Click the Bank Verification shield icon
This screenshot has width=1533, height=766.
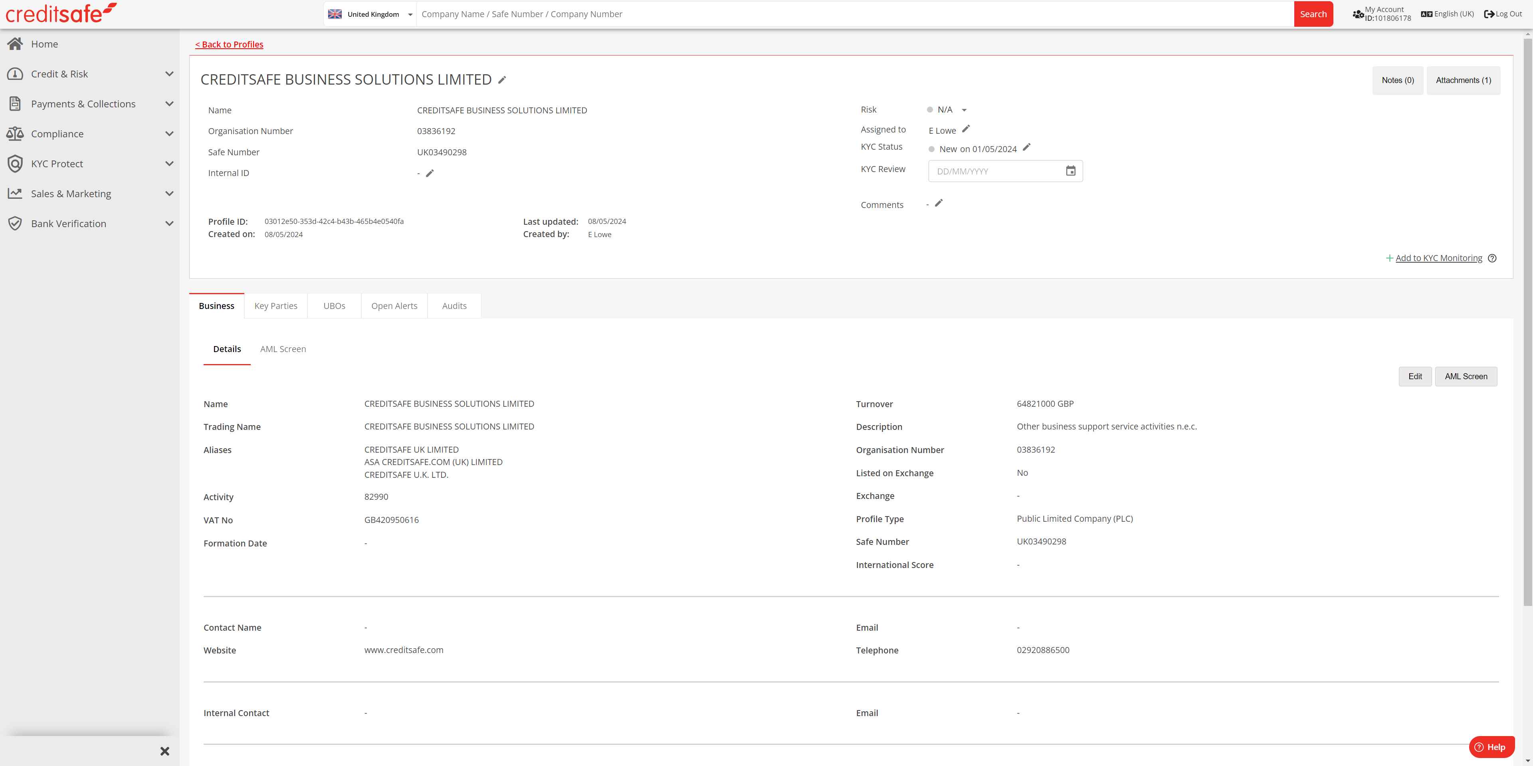[15, 223]
